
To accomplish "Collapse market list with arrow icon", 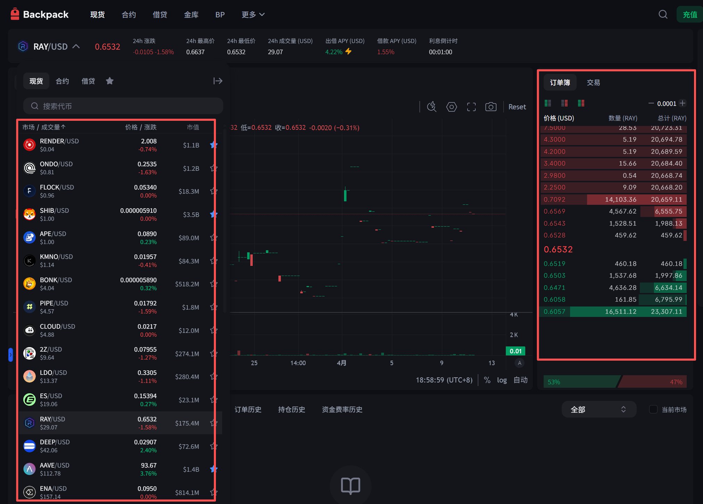I will click(x=218, y=81).
